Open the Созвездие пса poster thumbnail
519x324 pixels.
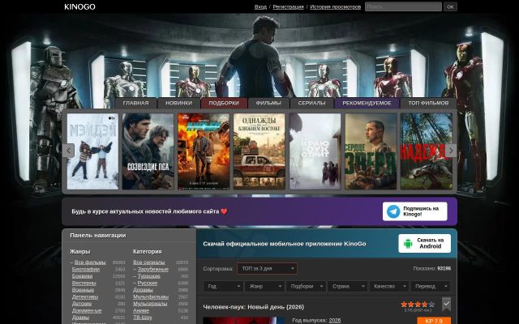click(x=148, y=151)
